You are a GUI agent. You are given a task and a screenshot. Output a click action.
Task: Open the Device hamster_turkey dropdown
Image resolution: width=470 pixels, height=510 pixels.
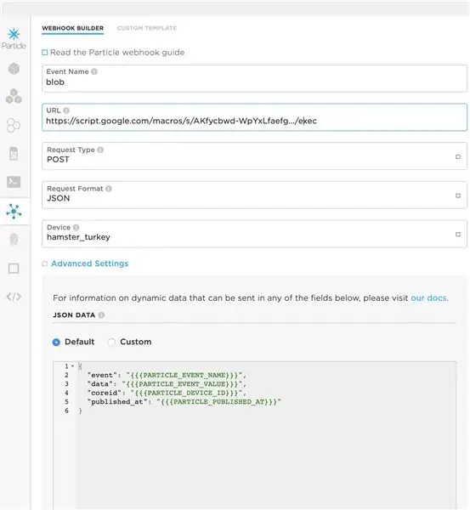pos(254,234)
